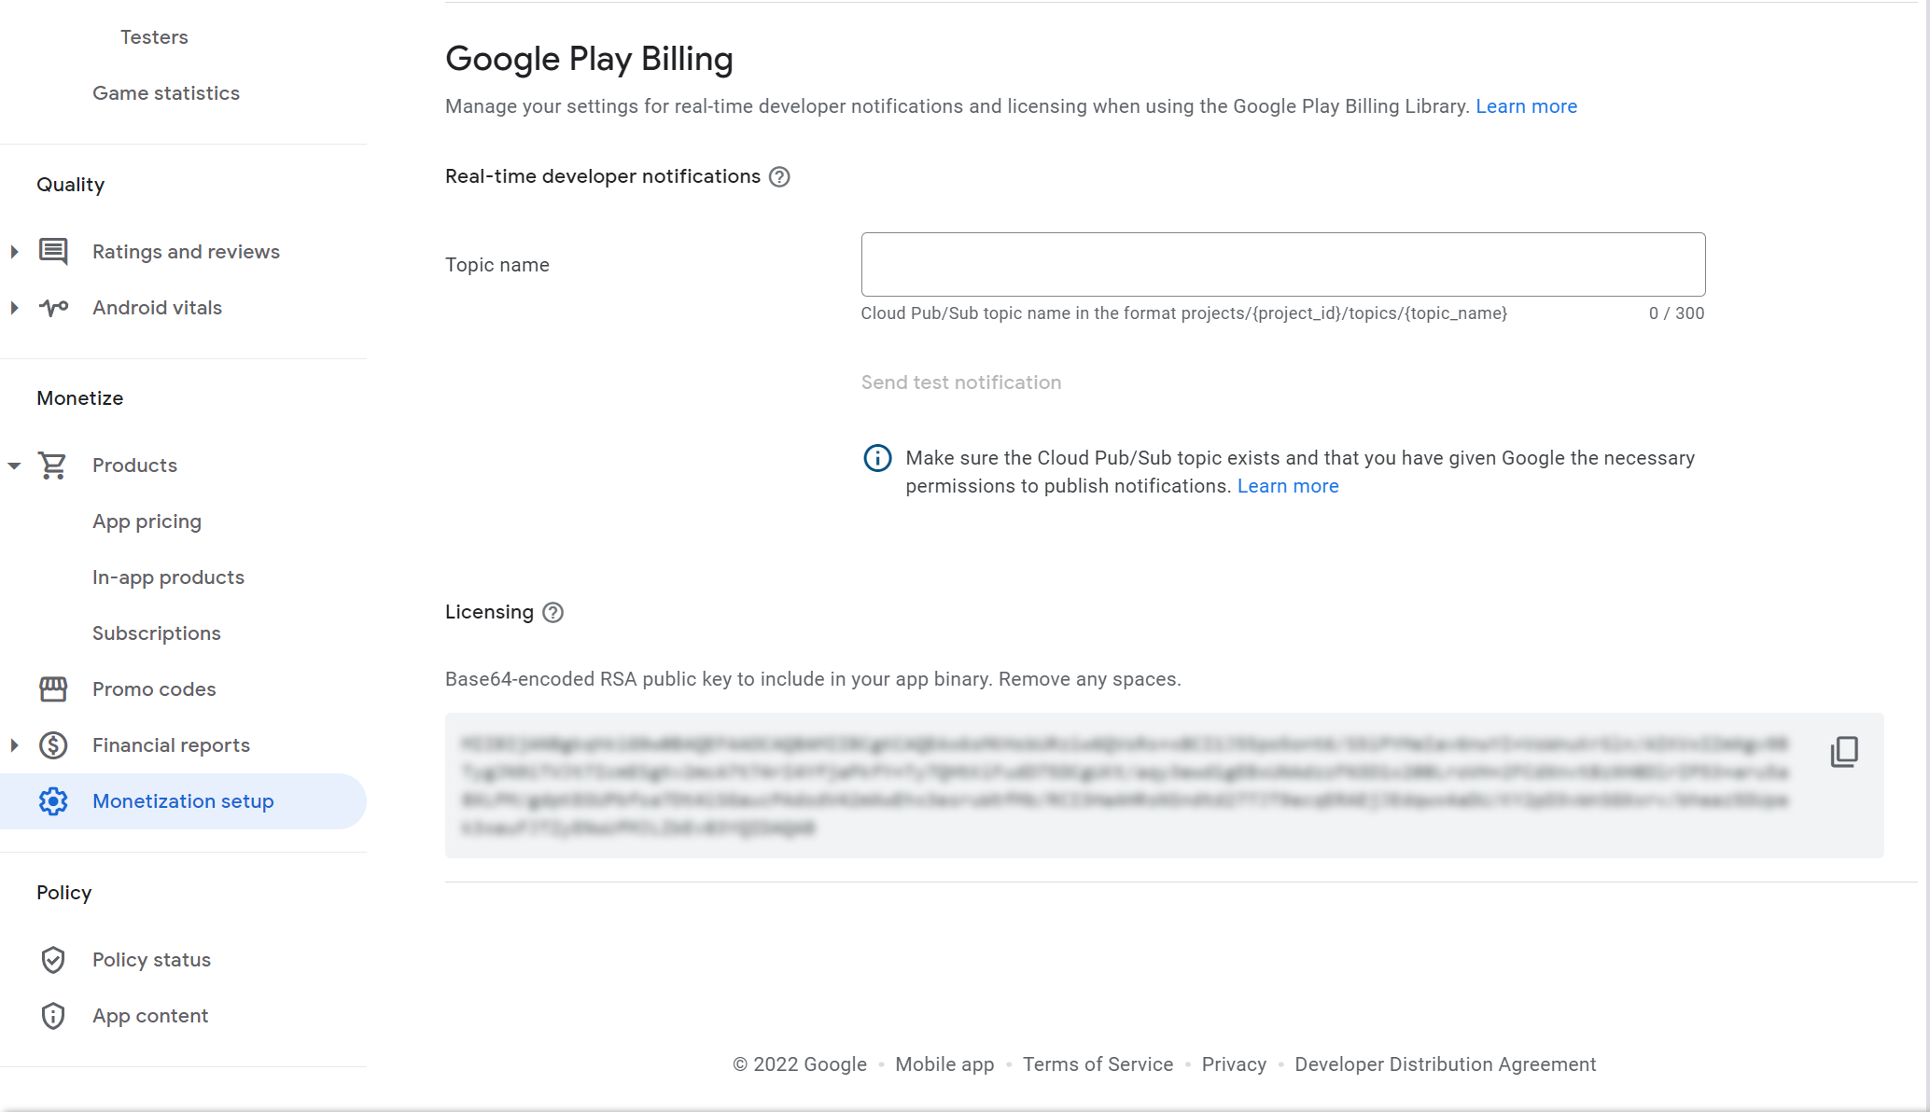The height and width of the screenshot is (1112, 1930).
Task: Collapse the Products section arrow
Action: [14, 466]
